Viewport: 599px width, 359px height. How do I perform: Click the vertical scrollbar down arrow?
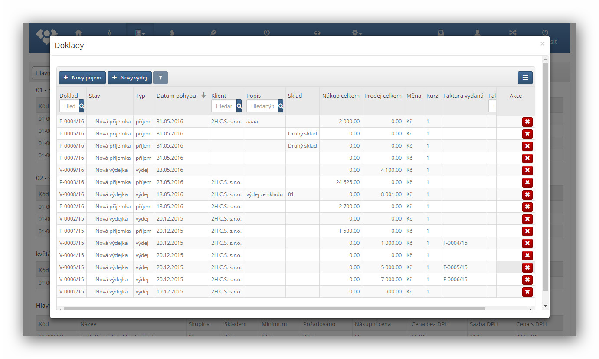[545, 306]
